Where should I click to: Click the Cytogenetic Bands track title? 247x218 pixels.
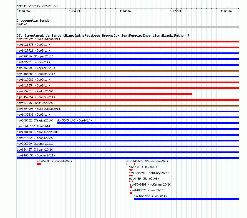tap(33, 21)
